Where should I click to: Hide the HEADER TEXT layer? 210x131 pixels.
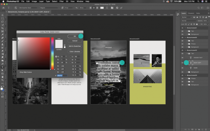(x=182, y=58)
